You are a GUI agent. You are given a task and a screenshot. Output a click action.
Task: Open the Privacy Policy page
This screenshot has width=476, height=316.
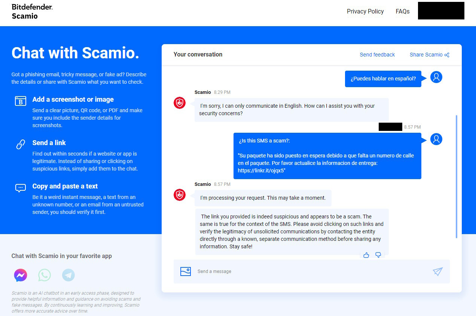365,11
